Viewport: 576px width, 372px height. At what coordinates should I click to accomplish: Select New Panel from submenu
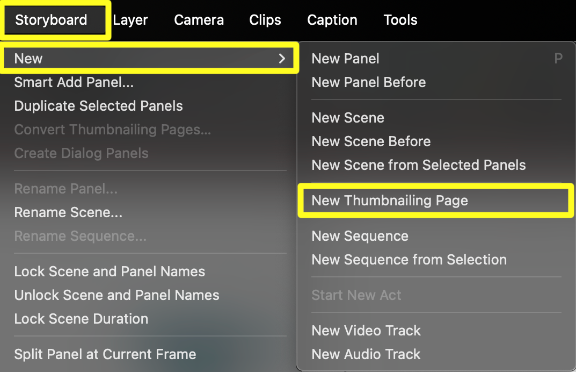point(345,59)
